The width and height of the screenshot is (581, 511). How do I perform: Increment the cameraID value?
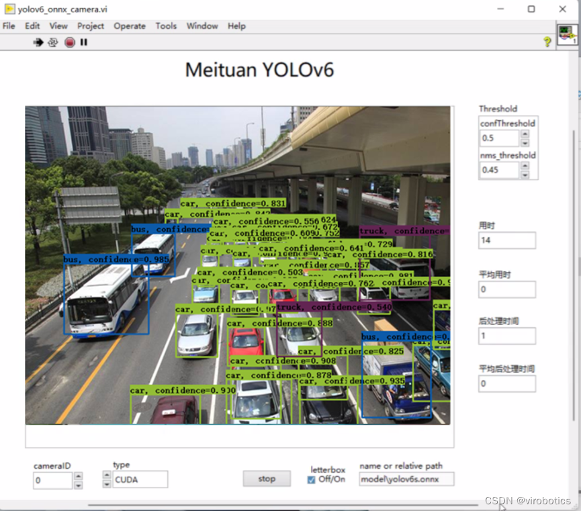(x=79, y=476)
